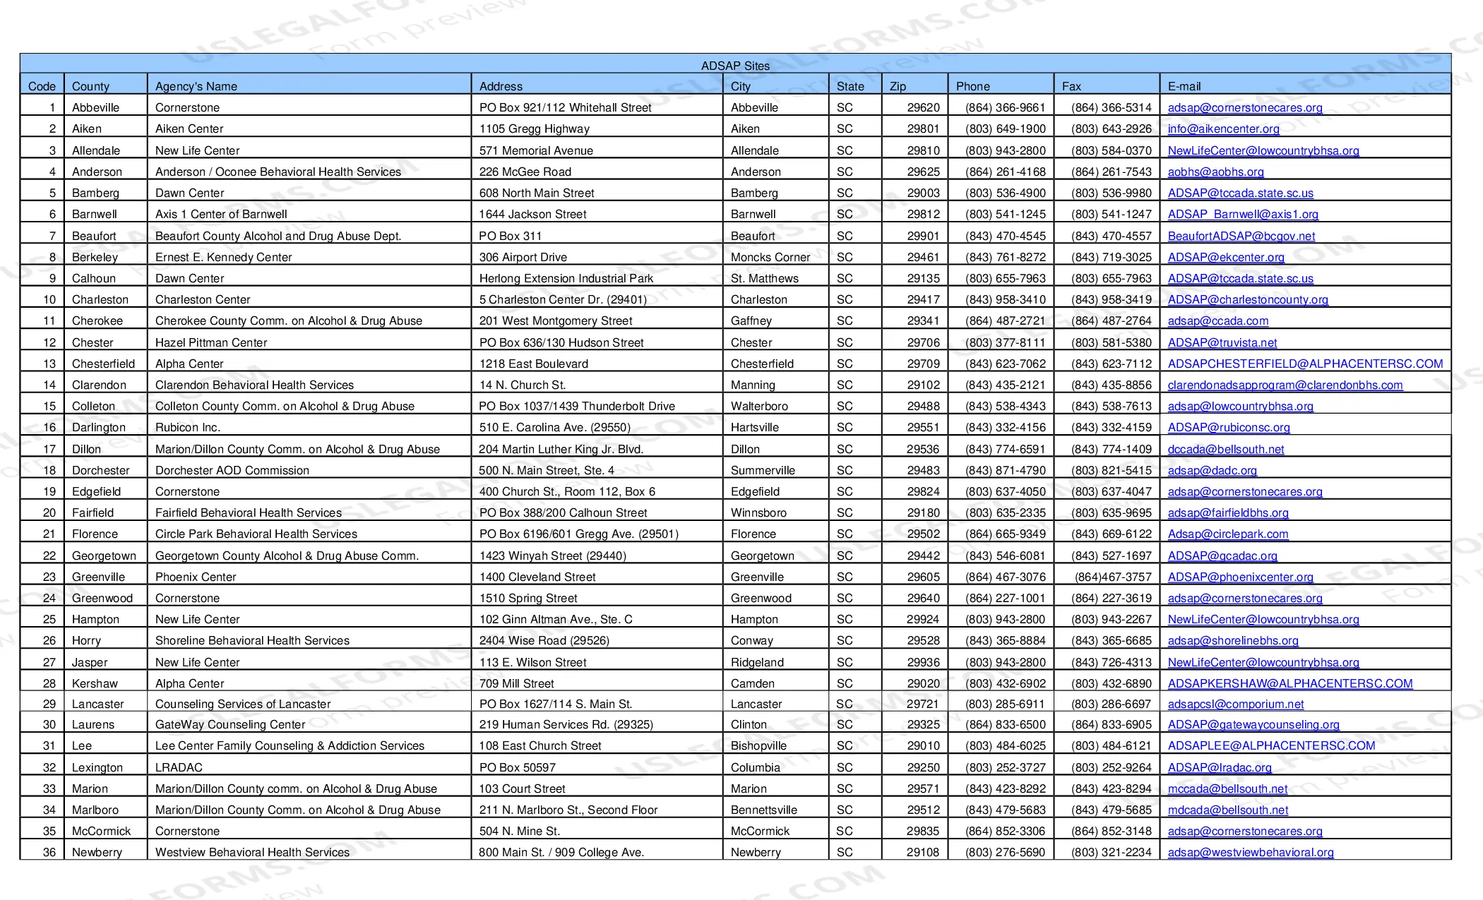Viewport: 1483px width, 900px height.
Task: Select the city "St. Matthews"
Action: click(x=765, y=278)
